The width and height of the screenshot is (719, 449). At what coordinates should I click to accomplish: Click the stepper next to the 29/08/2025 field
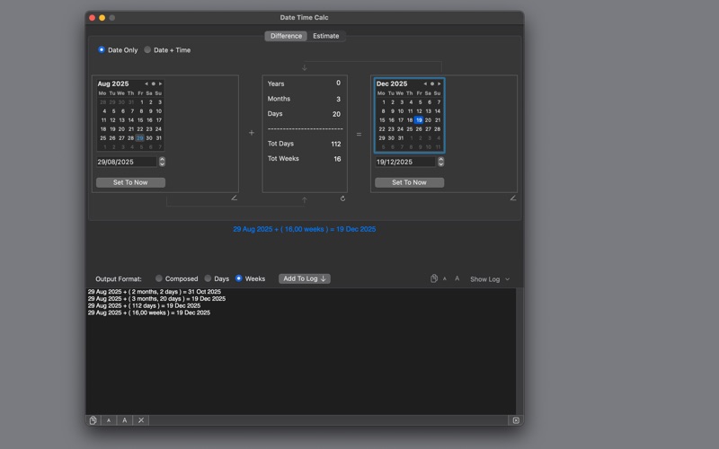[x=162, y=162]
